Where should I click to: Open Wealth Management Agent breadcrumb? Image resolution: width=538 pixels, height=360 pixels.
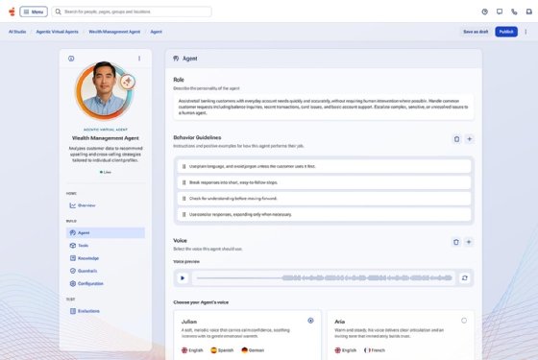[x=114, y=32]
